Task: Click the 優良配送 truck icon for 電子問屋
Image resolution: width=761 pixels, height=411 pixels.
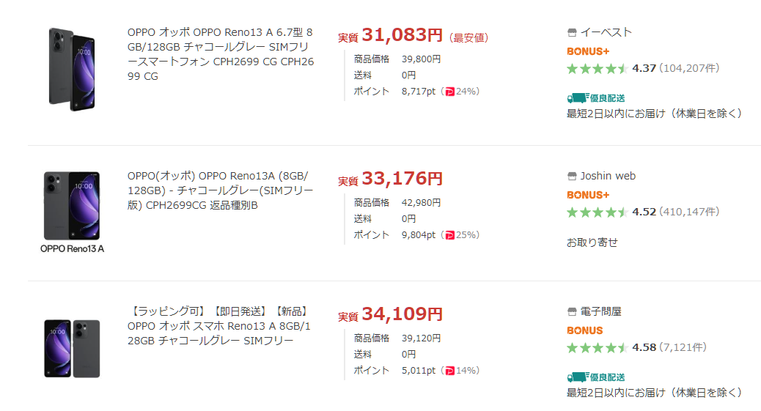Action: click(x=578, y=377)
